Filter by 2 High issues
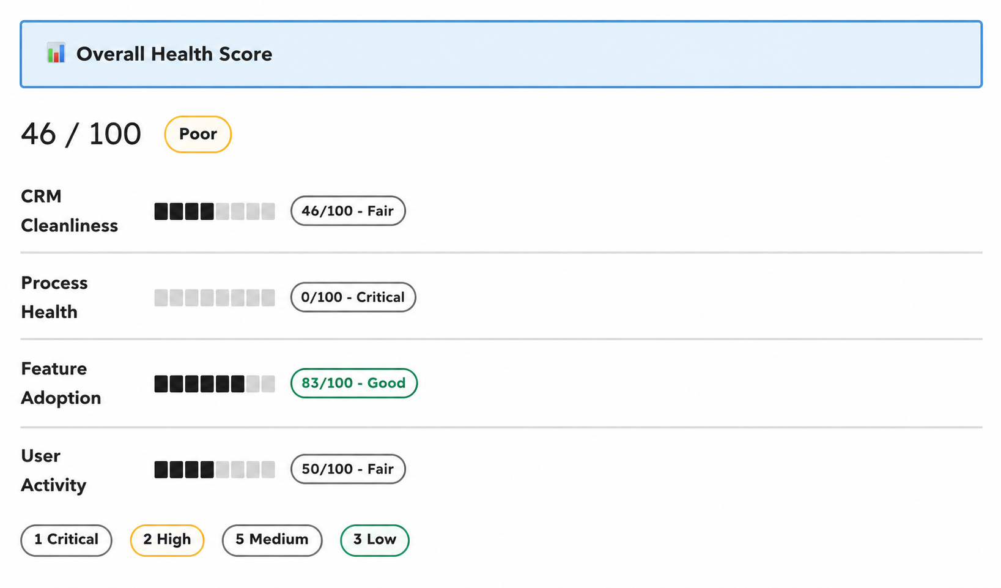The width and height of the screenshot is (1001, 588). pyautogui.click(x=167, y=540)
